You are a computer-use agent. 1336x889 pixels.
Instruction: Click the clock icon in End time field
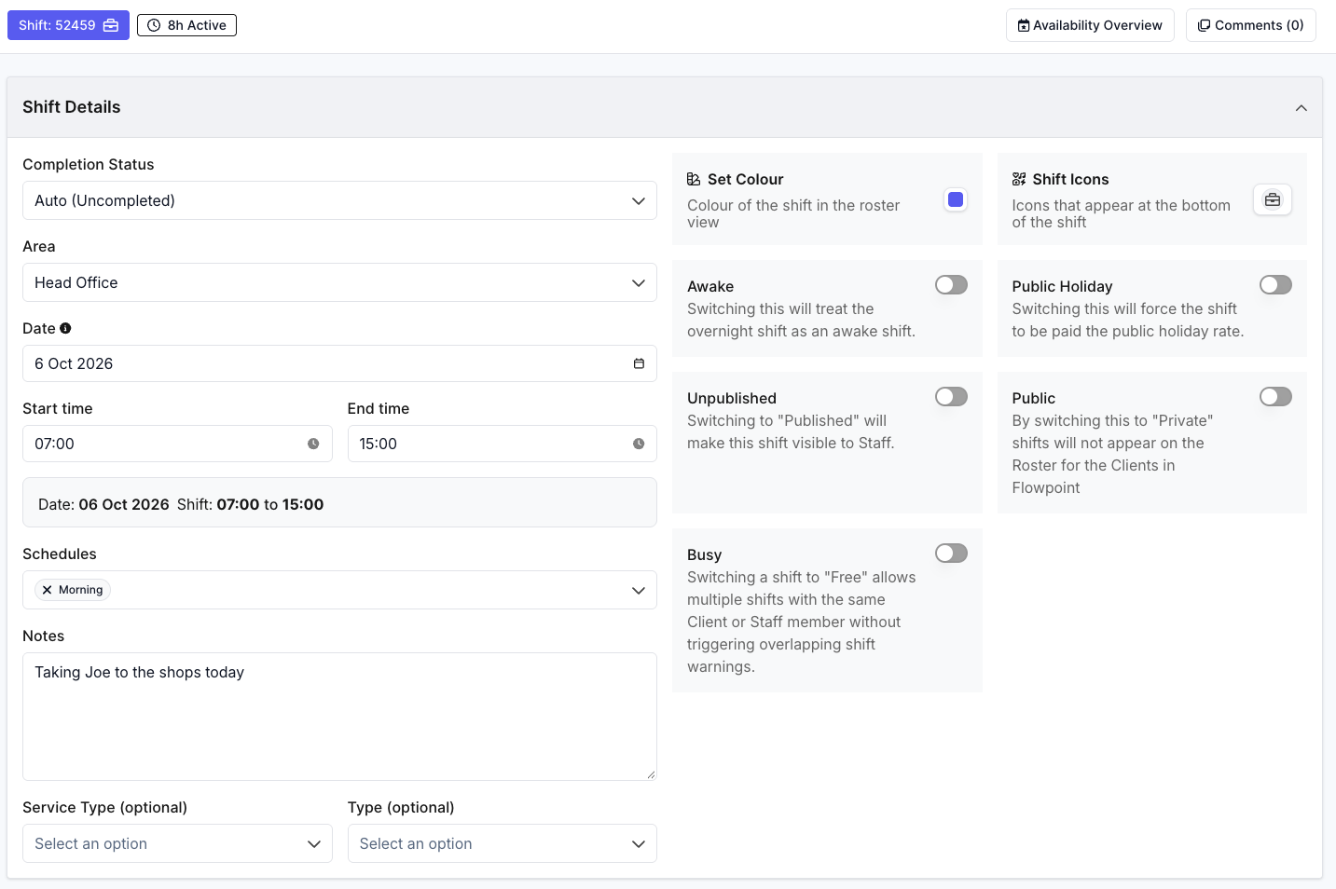coord(639,444)
